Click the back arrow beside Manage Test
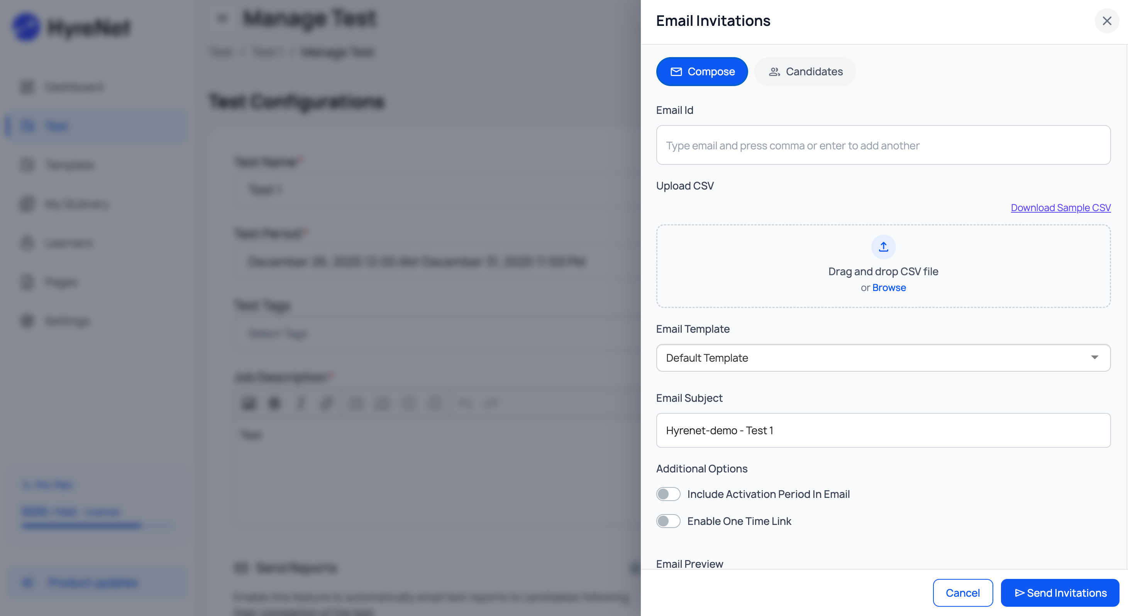The image size is (1128, 616). pyautogui.click(x=222, y=19)
